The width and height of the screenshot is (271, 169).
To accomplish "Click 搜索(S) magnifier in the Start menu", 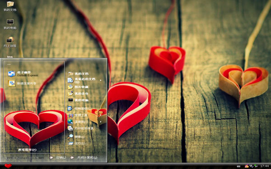I will point(70,137).
